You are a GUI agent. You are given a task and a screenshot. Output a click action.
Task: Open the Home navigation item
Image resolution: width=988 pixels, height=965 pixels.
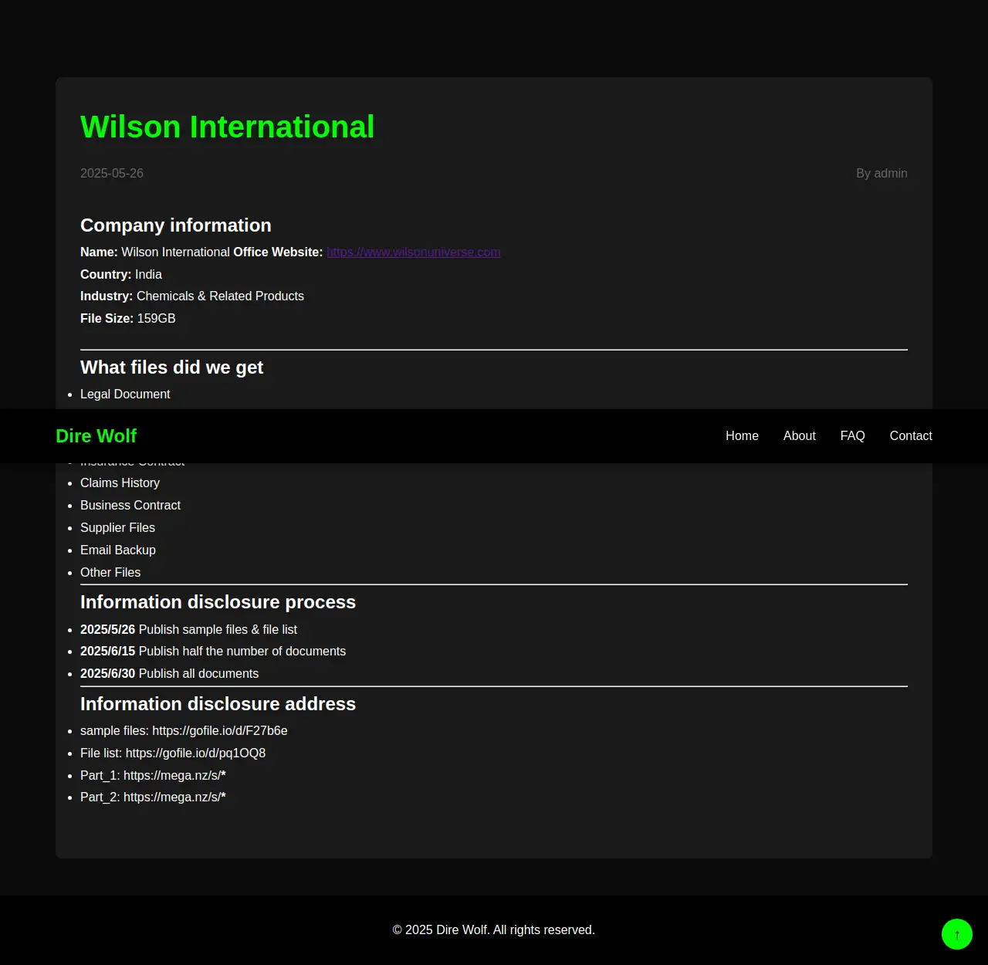click(x=742, y=436)
